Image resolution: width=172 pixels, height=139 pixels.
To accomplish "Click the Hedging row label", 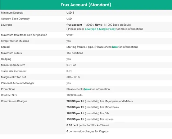I will 6,59.
